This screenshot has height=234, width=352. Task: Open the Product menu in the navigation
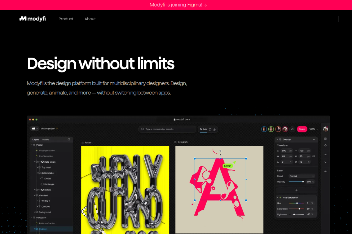[x=66, y=19]
